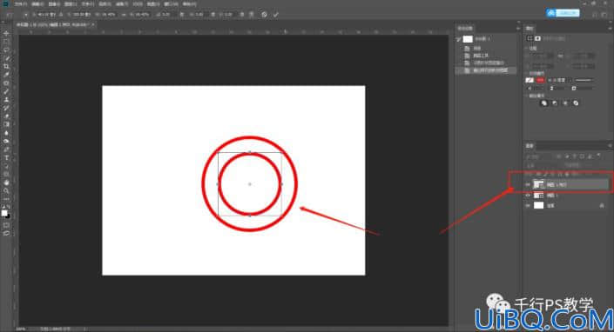Screen dimensions: 614x332
Task: Hide the Ellipse 1 layer
Action: point(528,195)
